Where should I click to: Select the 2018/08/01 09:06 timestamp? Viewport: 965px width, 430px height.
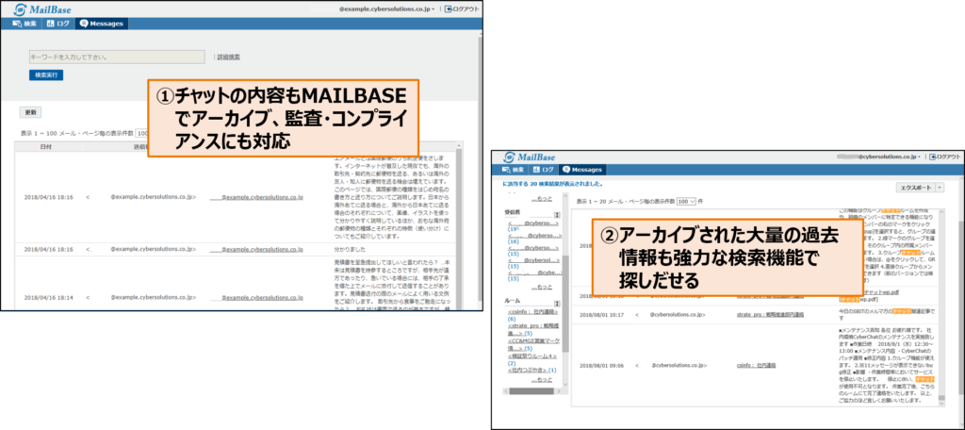(602, 365)
